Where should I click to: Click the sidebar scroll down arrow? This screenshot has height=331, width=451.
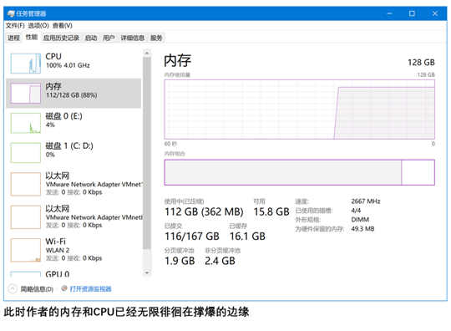[147, 272]
